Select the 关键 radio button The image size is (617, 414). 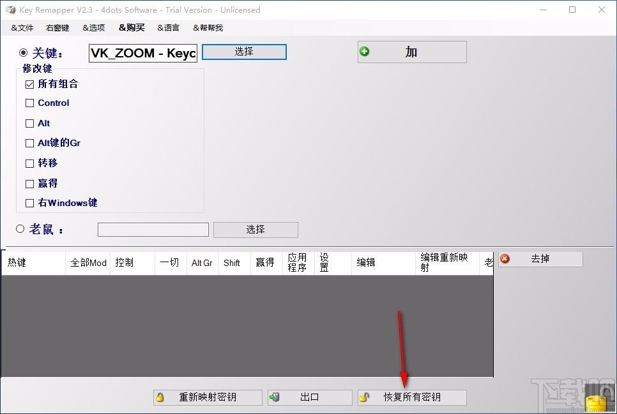[23, 52]
